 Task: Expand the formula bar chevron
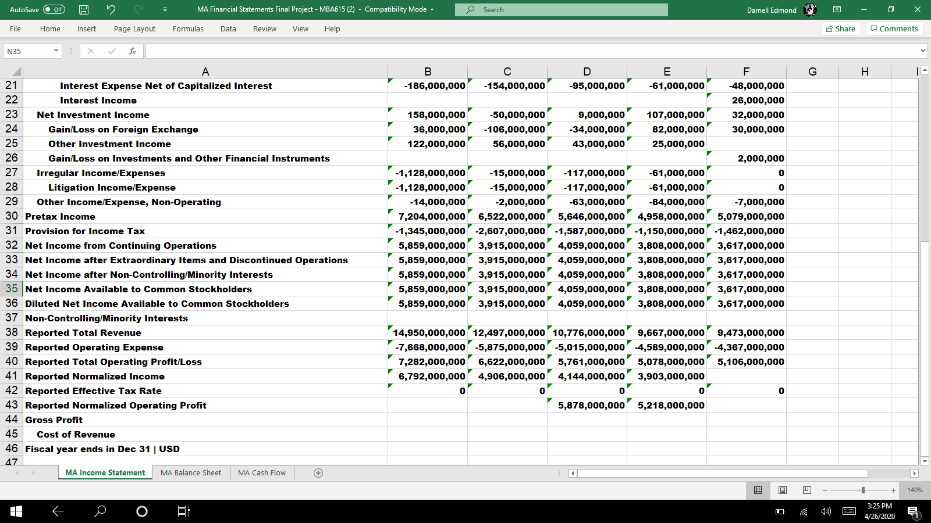(x=923, y=51)
